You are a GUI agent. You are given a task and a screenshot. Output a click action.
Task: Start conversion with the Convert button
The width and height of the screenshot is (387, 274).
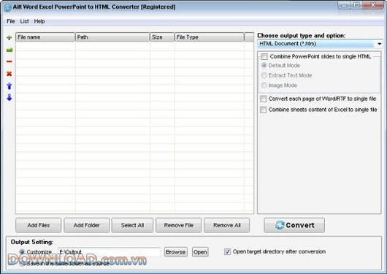[x=294, y=225]
